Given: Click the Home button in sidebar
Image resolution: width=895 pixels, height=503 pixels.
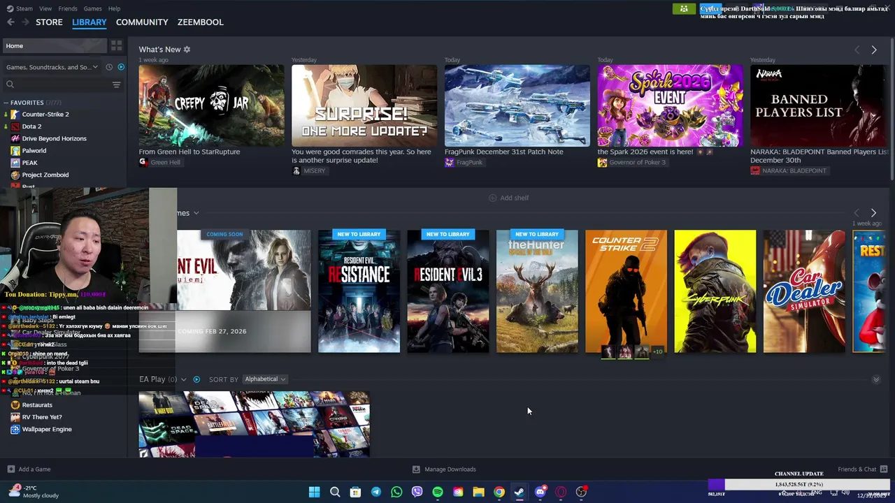Looking at the screenshot, I should point(55,45).
